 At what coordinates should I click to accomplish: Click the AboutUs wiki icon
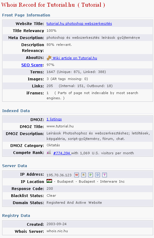(x=49, y=58)
